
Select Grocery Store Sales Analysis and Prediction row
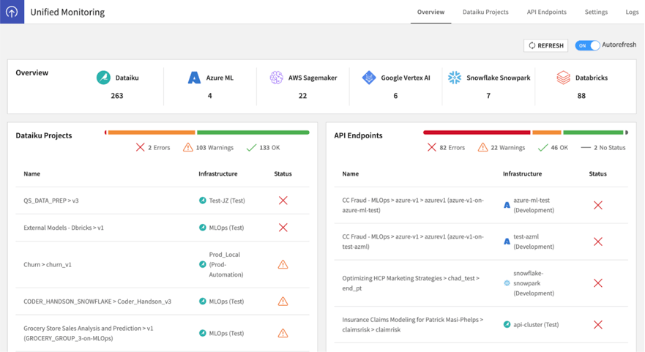tap(163, 333)
